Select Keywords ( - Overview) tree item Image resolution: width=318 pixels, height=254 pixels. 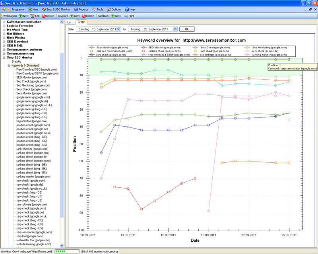[25, 65]
